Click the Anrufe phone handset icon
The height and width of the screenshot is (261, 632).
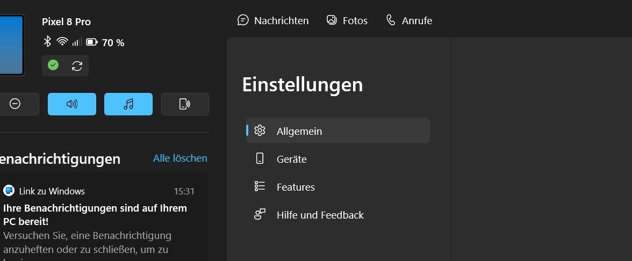[x=391, y=20]
